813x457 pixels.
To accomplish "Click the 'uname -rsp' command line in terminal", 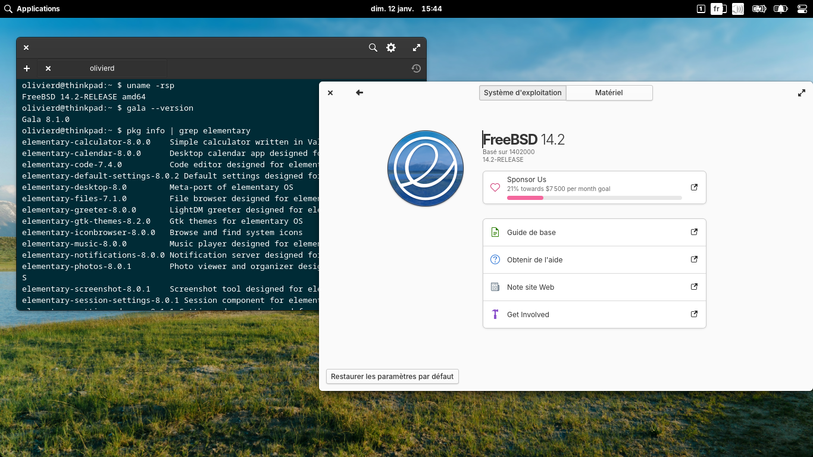I will [98, 86].
